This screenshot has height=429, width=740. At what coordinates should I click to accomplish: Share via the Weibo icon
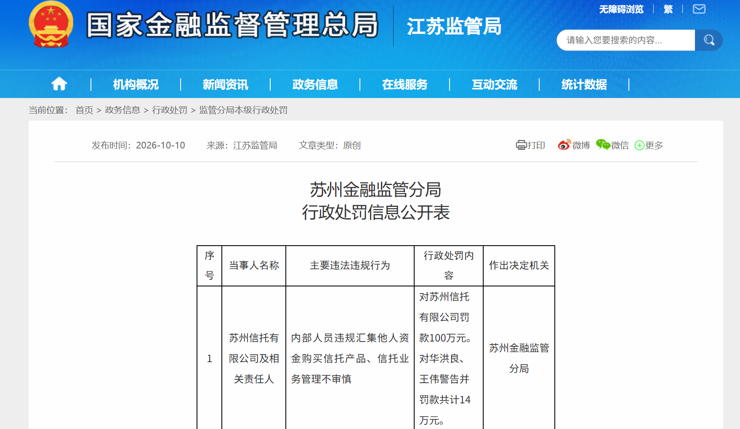pyautogui.click(x=564, y=145)
